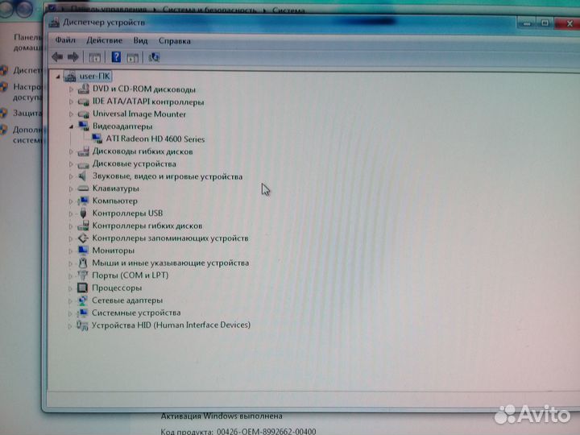Open the Вид menu
This screenshot has width=580, height=435.
(x=140, y=40)
